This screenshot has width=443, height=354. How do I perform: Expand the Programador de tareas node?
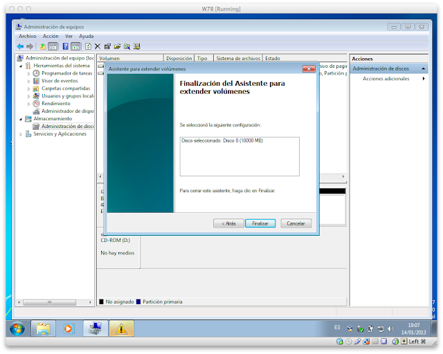(x=28, y=74)
